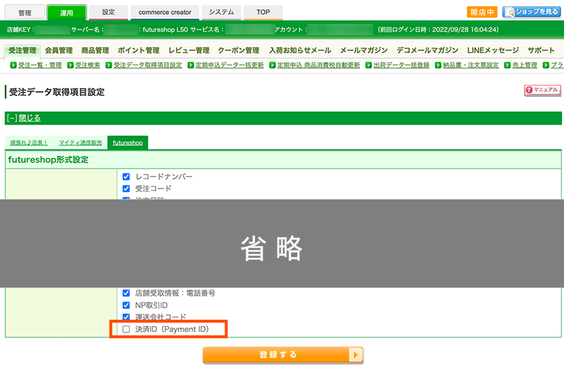
Task: Click arrow icon before 売上管理
Action: pos(507,65)
